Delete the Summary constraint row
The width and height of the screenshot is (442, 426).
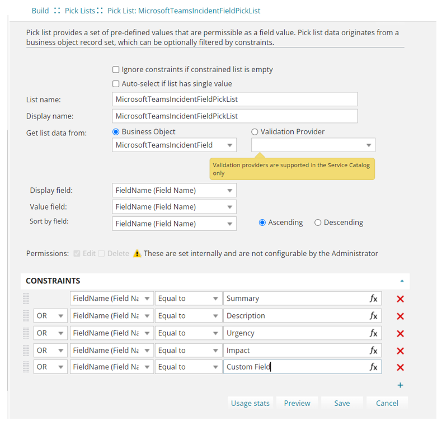(x=400, y=299)
